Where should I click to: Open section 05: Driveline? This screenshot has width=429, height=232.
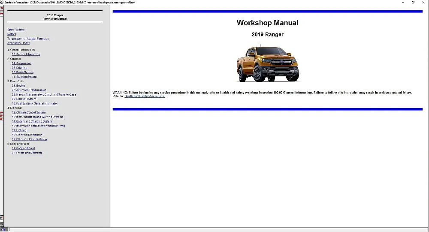(19, 68)
